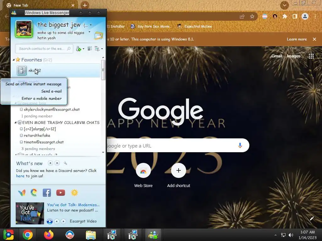Collapse EVEN MORE TRASHY COLLABVM CHATS group

(15, 123)
